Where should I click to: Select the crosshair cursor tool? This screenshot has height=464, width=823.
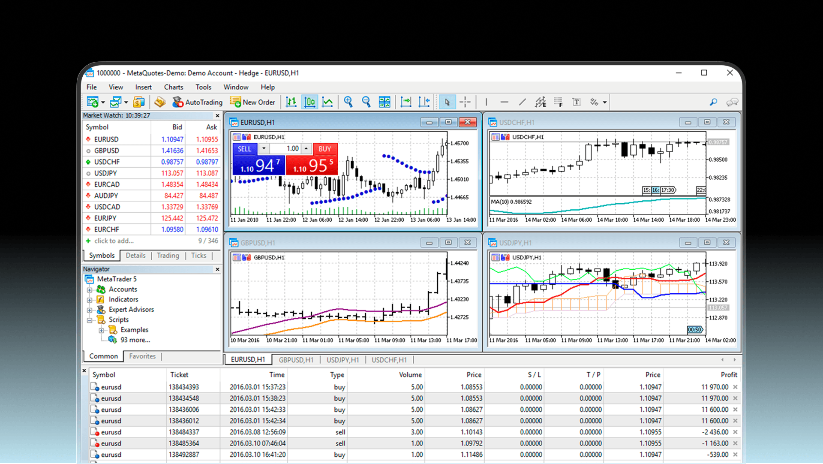[465, 102]
